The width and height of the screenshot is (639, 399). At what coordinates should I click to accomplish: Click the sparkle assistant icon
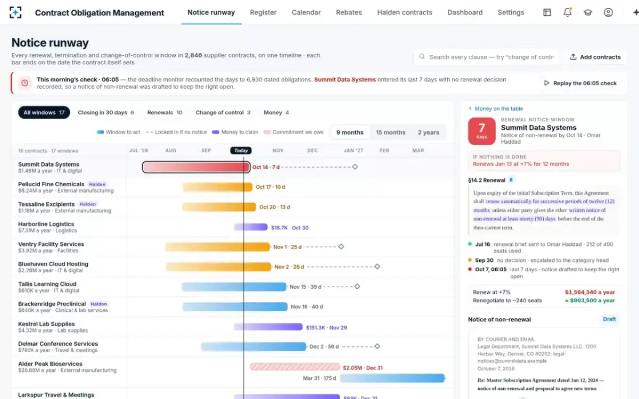[x=635, y=12]
